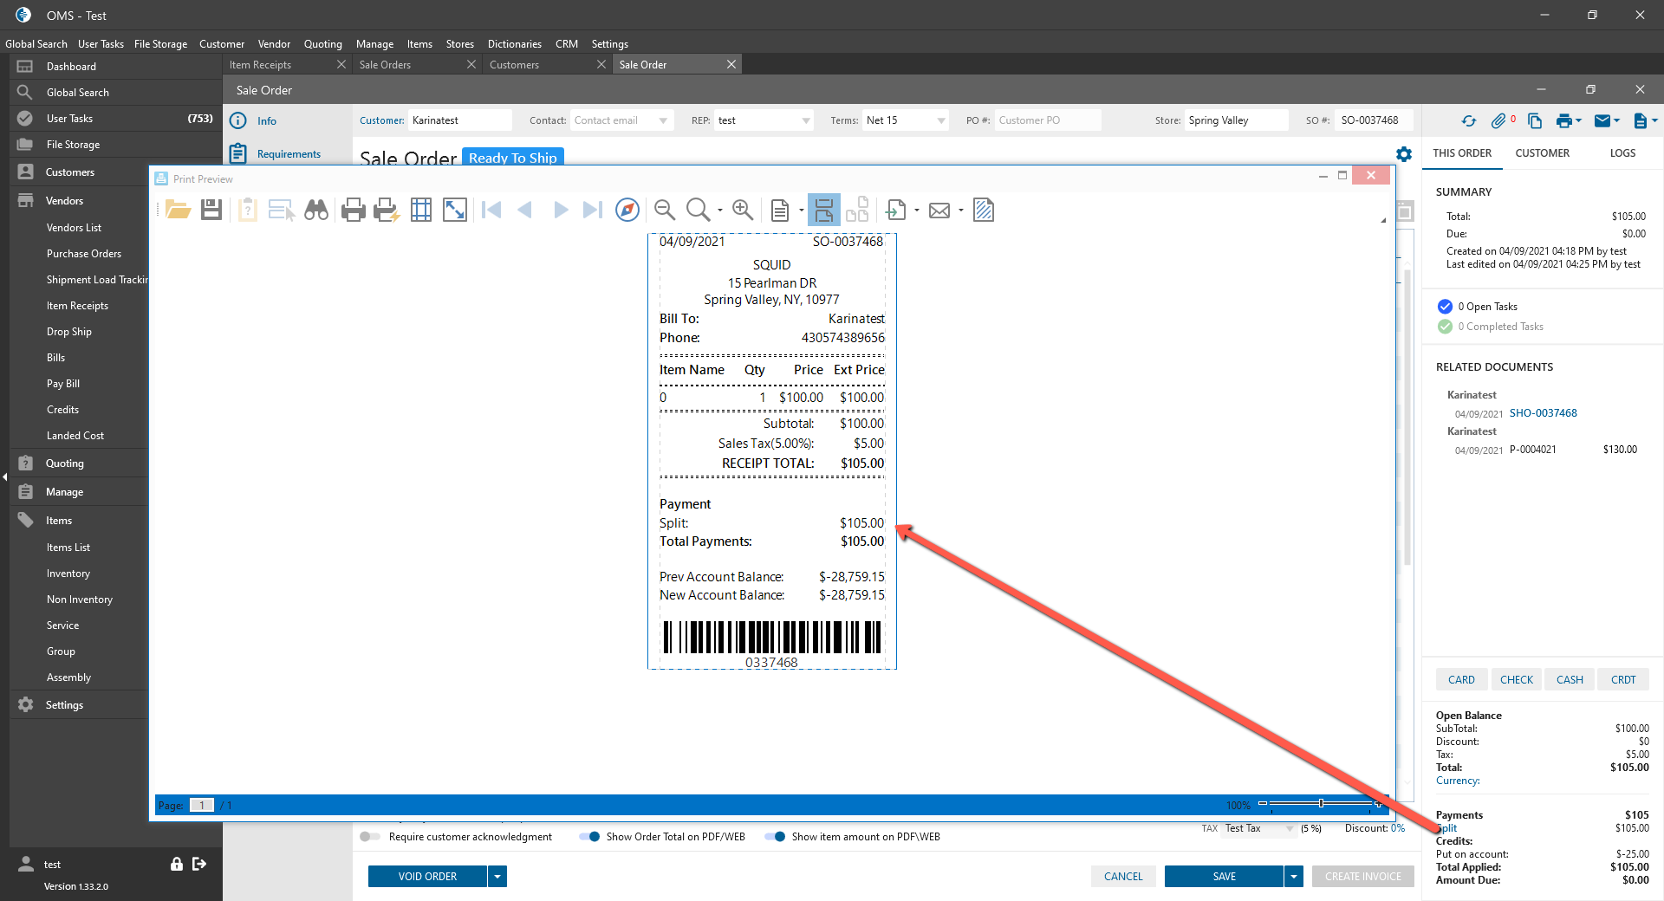Open the paperclip attachments icon
The image size is (1664, 901).
click(1498, 121)
